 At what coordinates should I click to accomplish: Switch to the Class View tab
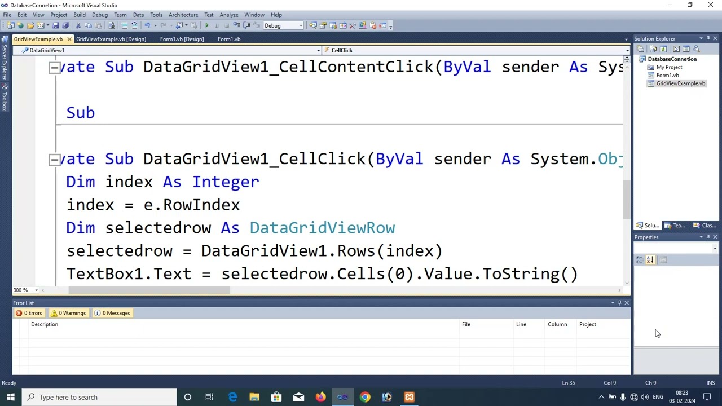pos(705,226)
